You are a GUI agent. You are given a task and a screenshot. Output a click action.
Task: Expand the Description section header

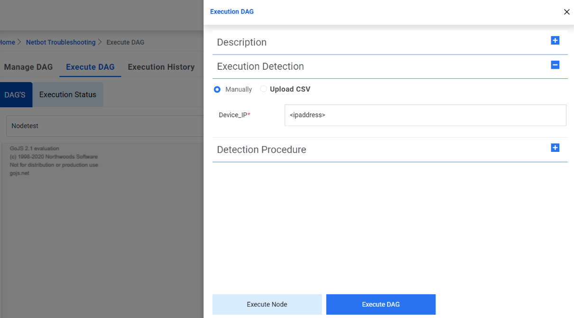[241, 42]
